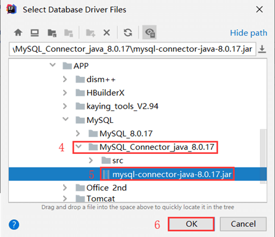Select the src folder
275x237 pixels.
(x=112, y=160)
